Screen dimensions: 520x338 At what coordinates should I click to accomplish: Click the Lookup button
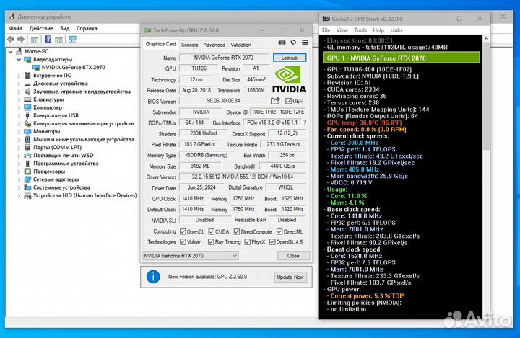point(289,58)
